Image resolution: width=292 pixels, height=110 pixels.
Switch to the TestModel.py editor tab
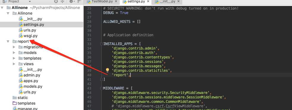pos(102,1)
